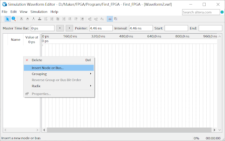
Task: Click the Start time input field
Action: point(176,28)
